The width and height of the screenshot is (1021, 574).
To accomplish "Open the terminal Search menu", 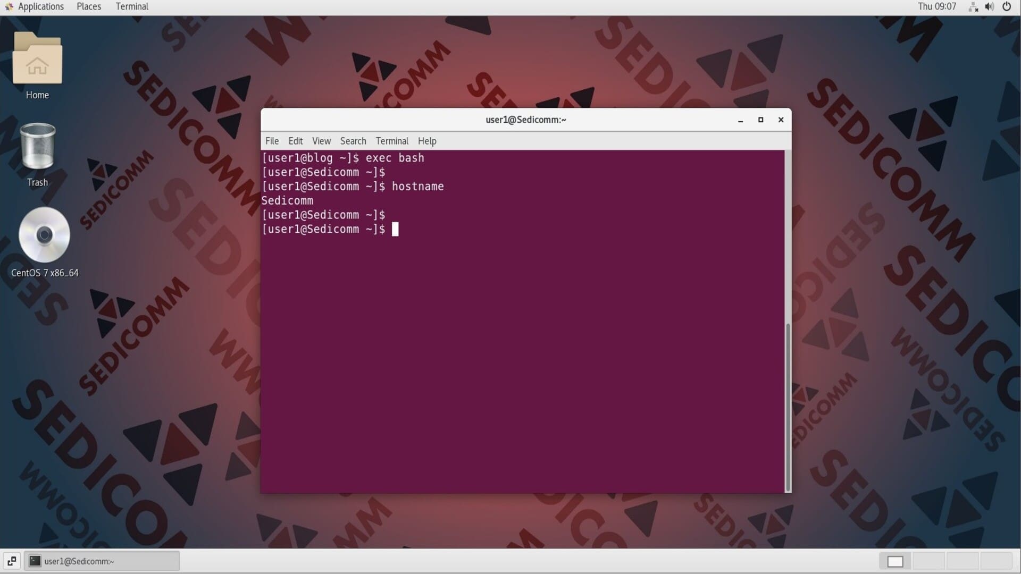I will point(353,141).
